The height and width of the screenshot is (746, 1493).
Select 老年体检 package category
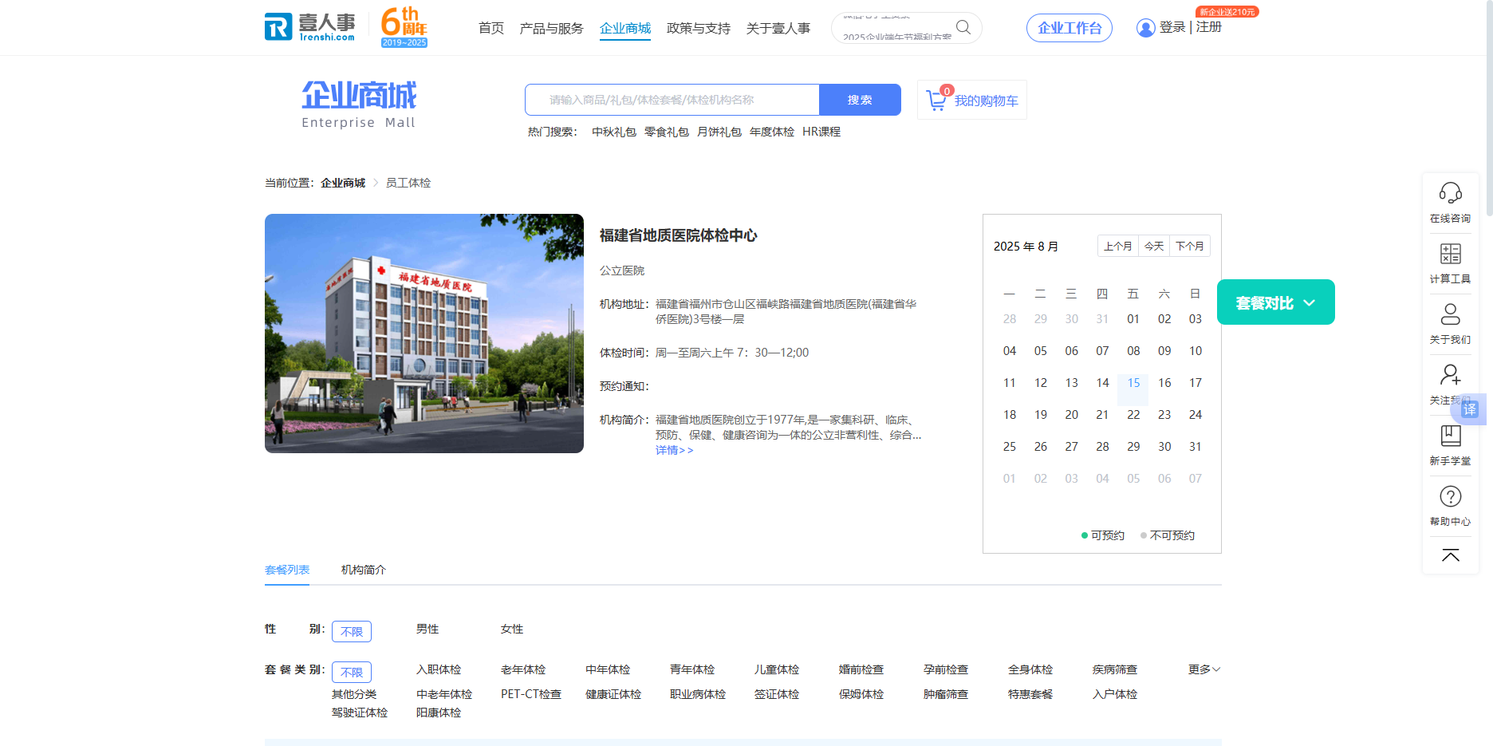(523, 669)
